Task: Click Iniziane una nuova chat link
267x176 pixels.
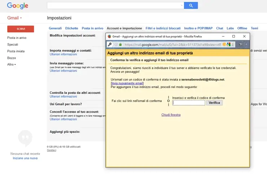Action: coord(25,158)
